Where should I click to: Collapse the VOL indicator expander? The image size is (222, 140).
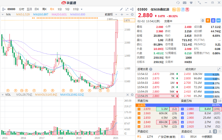click(3, 95)
